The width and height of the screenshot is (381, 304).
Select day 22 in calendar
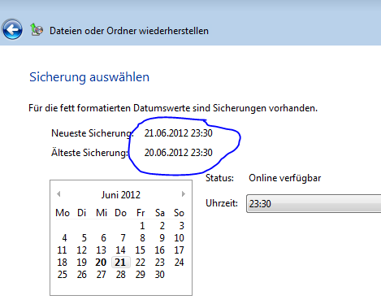point(140,263)
